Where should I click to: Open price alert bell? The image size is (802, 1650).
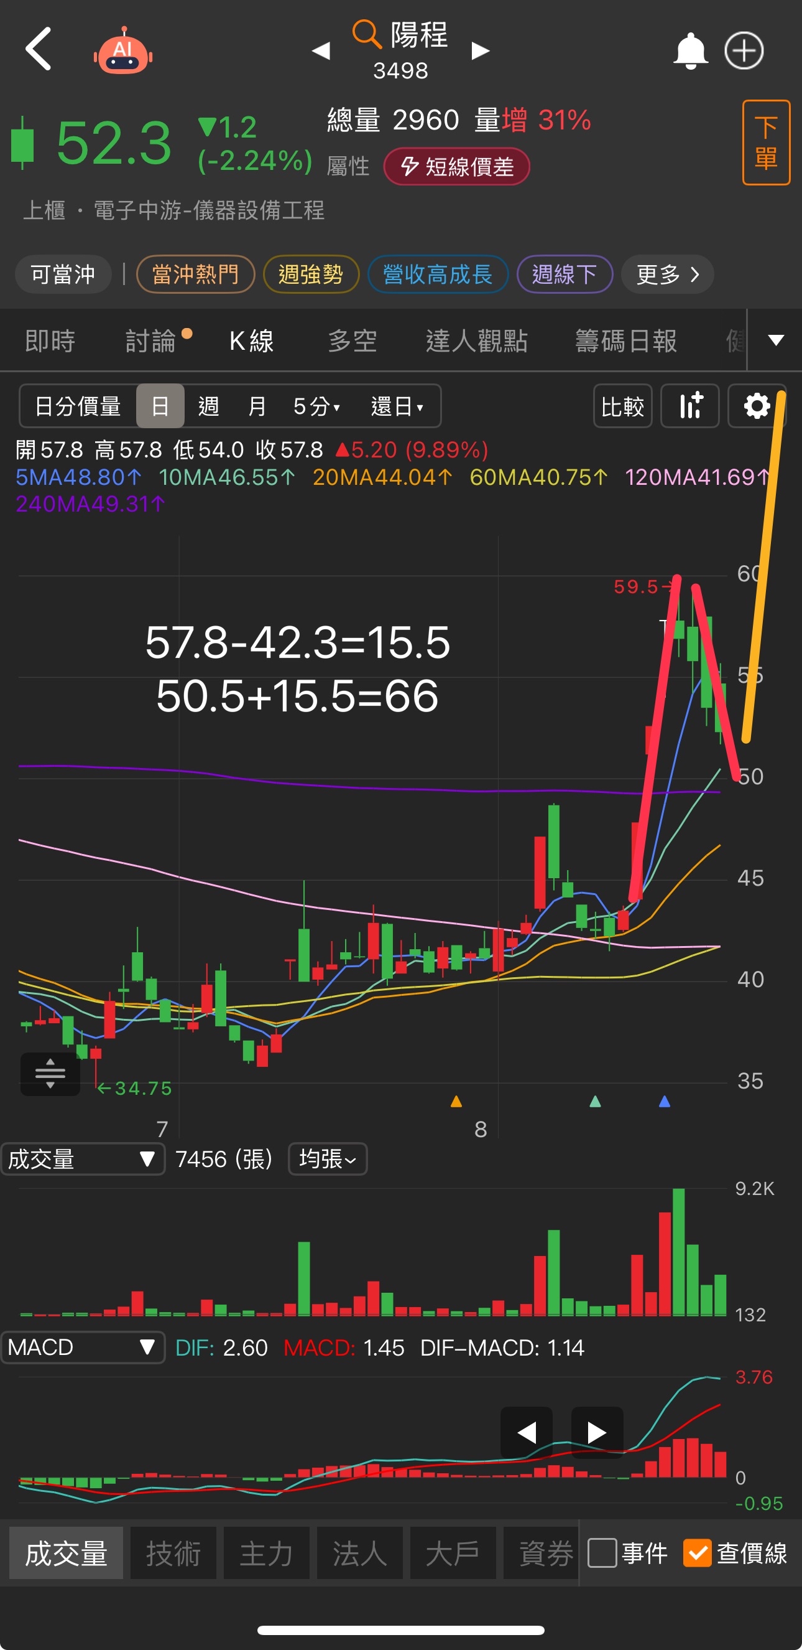tap(691, 50)
